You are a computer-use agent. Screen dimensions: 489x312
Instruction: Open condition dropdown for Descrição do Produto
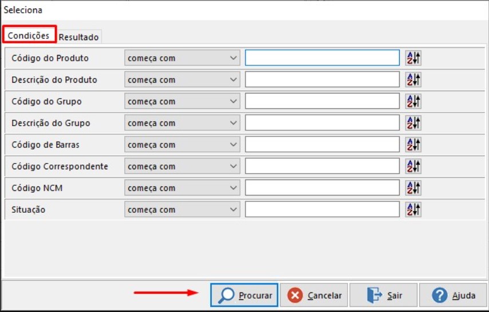pyautogui.click(x=182, y=80)
